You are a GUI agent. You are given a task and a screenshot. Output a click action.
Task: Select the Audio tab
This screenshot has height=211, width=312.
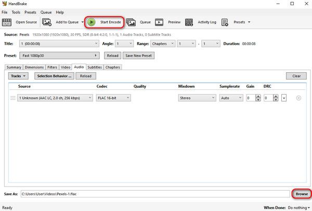79,67
